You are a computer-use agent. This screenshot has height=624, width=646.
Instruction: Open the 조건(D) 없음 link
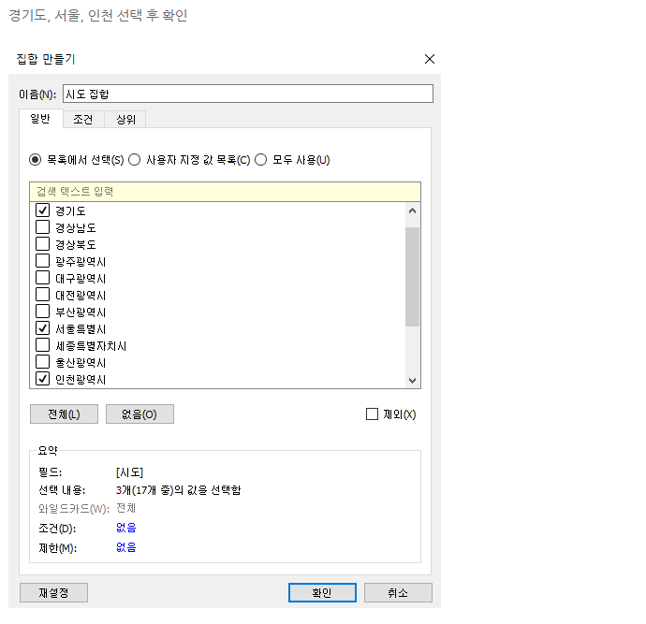click(x=126, y=528)
